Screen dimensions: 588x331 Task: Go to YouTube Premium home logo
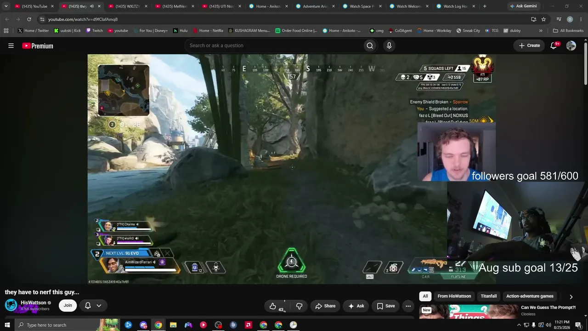[x=38, y=46]
